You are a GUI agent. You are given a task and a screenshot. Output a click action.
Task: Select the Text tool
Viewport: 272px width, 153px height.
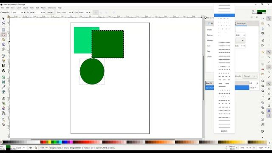point(3,71)
